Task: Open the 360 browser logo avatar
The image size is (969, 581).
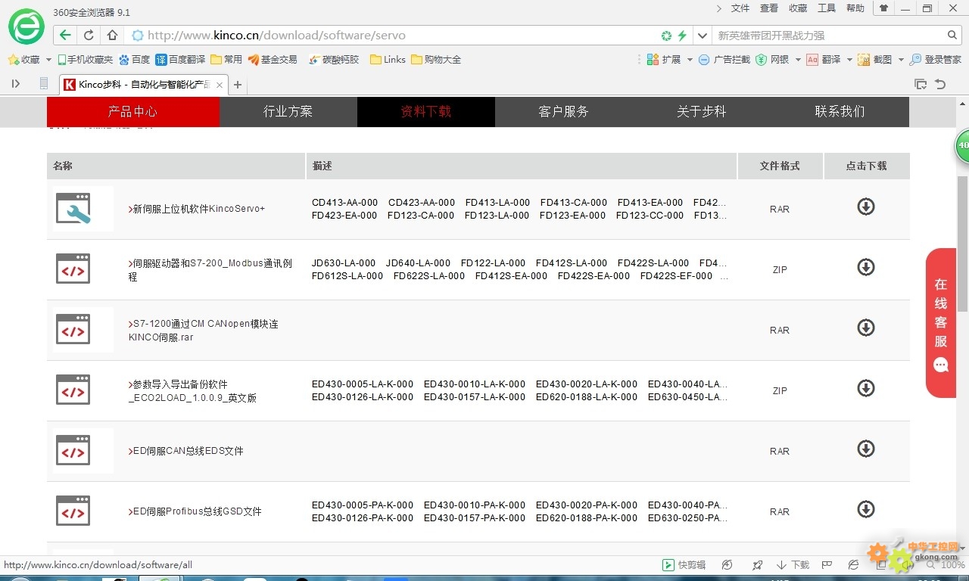Action: [26, 27]
